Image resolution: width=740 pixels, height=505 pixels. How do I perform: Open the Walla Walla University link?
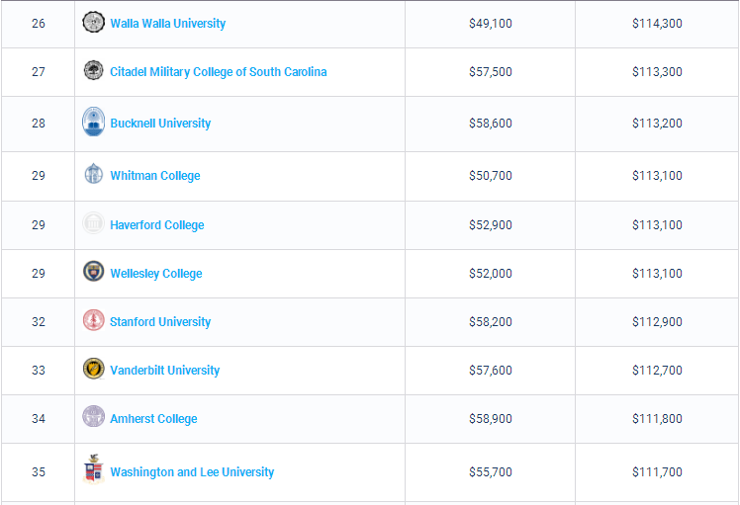tap(167, 23)
